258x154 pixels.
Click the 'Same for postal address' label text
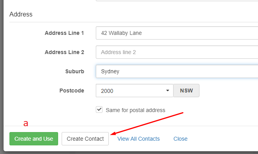pos(135,110)
